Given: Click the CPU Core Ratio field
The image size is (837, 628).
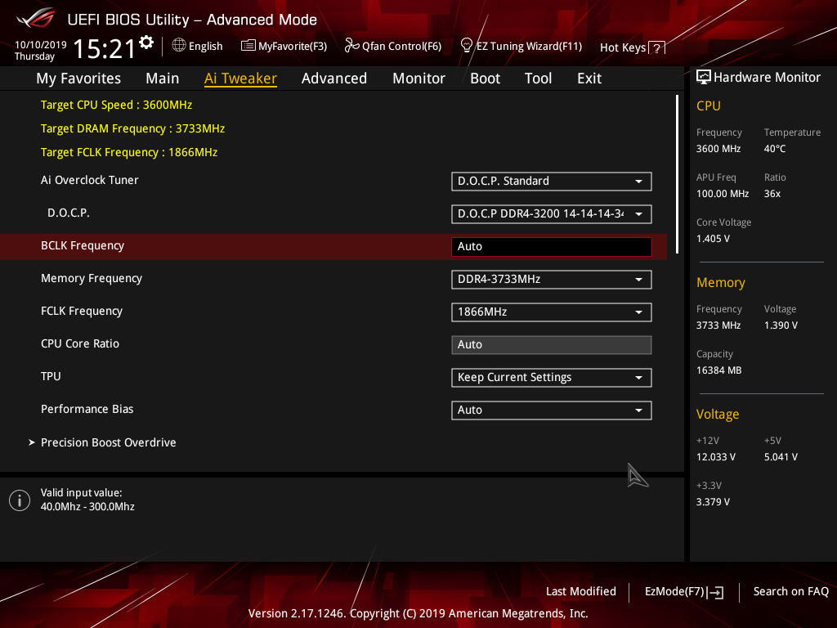Looking at the screenshot, I should tap(552, 344).
